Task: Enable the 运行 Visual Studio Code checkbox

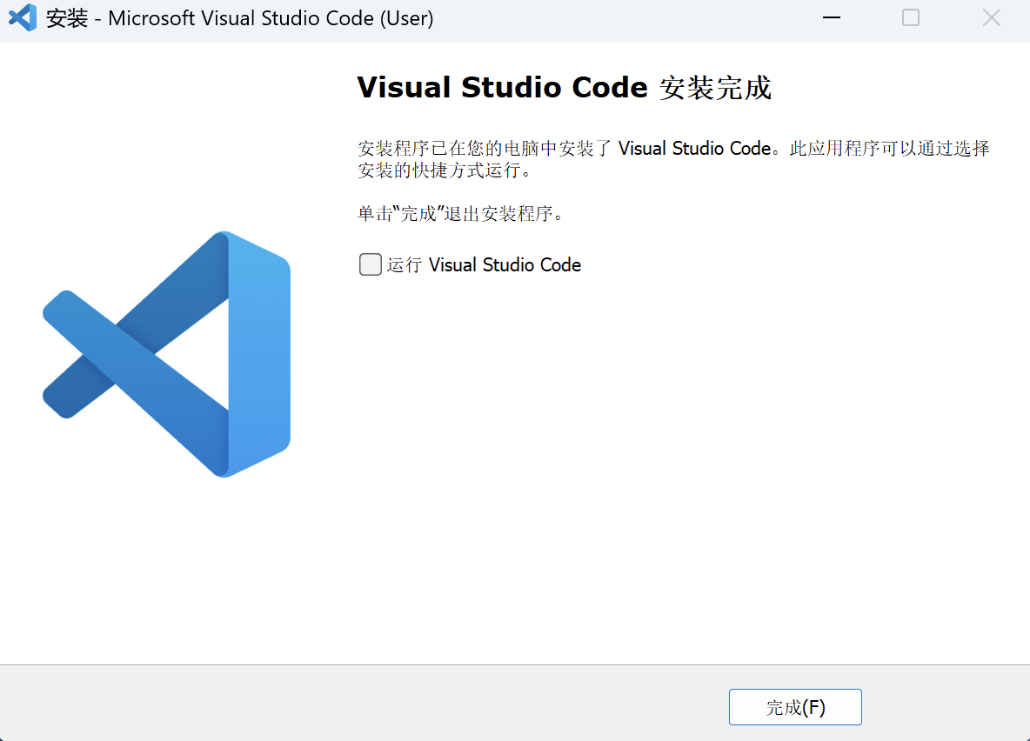Action: click(371, 264)
